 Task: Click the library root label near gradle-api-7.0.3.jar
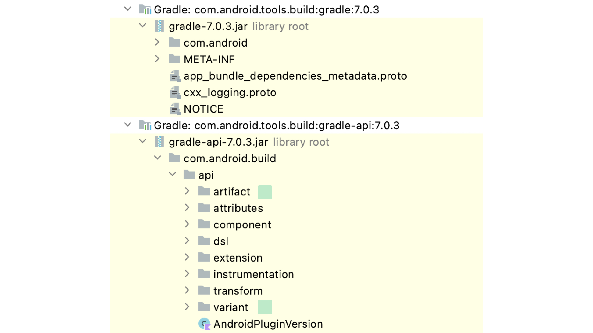point(301,142)
